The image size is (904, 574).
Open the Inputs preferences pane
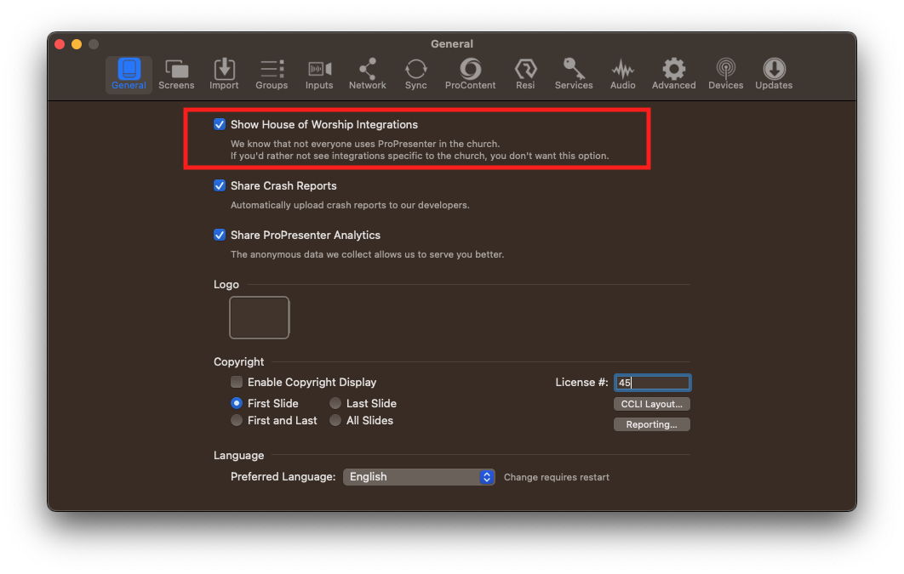coord(319,74)
